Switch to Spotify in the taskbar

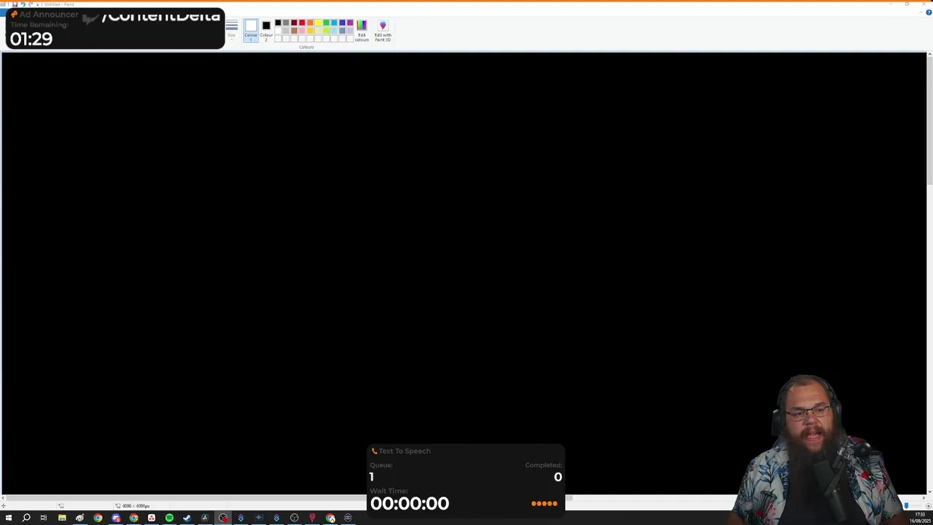tap(169, 518)
